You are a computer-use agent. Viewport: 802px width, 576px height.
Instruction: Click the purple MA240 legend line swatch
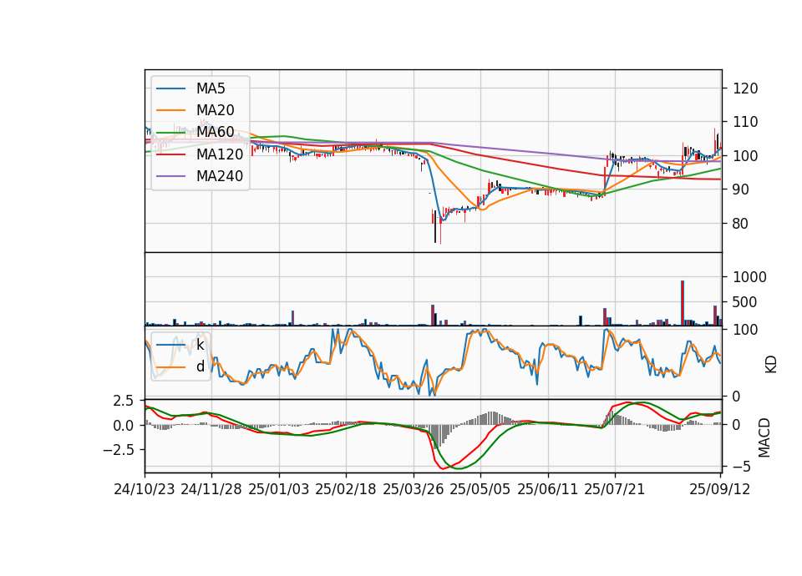(x=170, y=176)
